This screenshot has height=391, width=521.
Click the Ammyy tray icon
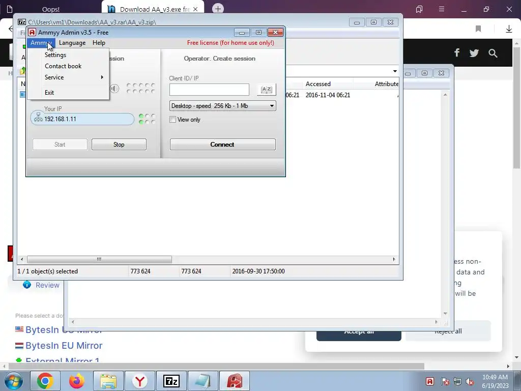click(430, 381)
